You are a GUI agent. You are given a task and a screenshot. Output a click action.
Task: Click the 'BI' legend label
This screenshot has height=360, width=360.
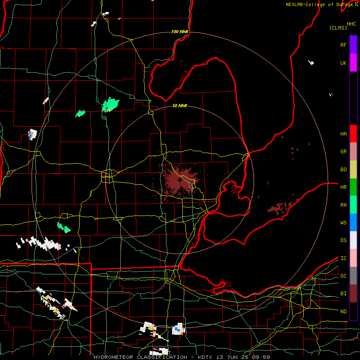tap(343, 294)
